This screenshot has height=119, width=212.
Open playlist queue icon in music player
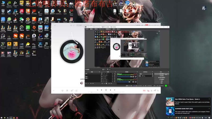click(x=158, y=91)
